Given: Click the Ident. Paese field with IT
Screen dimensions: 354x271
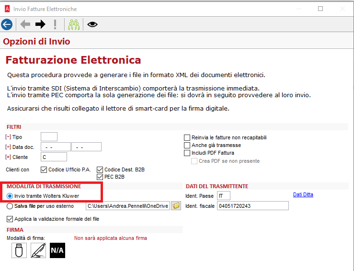Looking at the screenshot, I should point(224,196).
